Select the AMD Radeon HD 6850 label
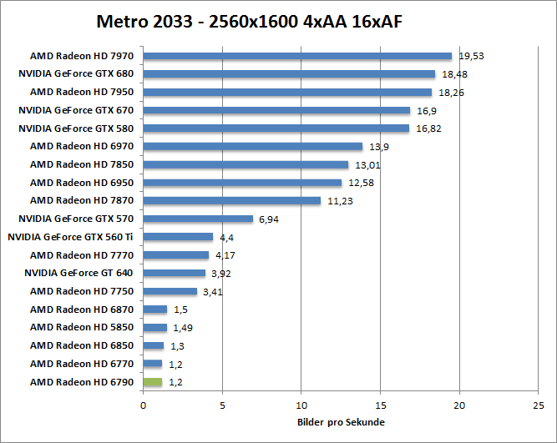Viewport: 557px width, 443px height. coord(82,345)
